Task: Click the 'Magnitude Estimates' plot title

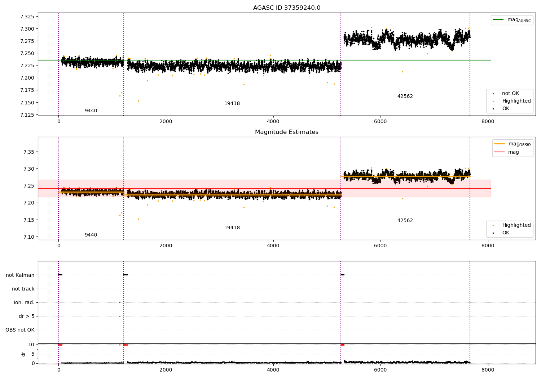Action: click(x=287, y=132)
